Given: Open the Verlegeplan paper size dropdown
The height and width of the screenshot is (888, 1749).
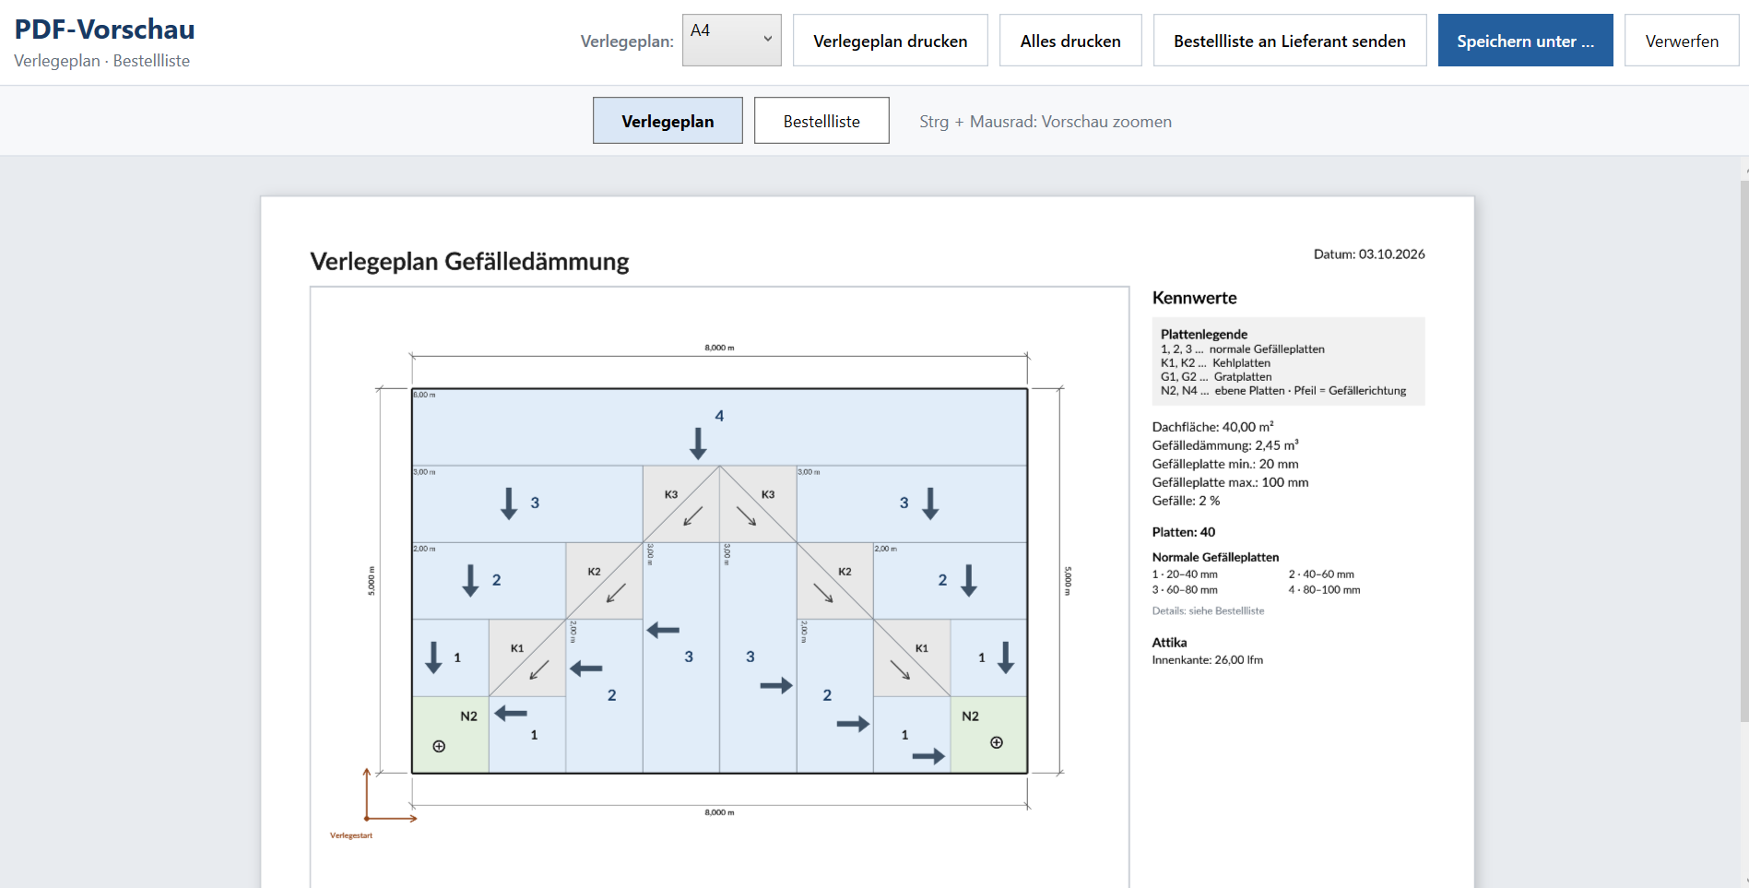Looking at the screenshot, I should 731,40.
